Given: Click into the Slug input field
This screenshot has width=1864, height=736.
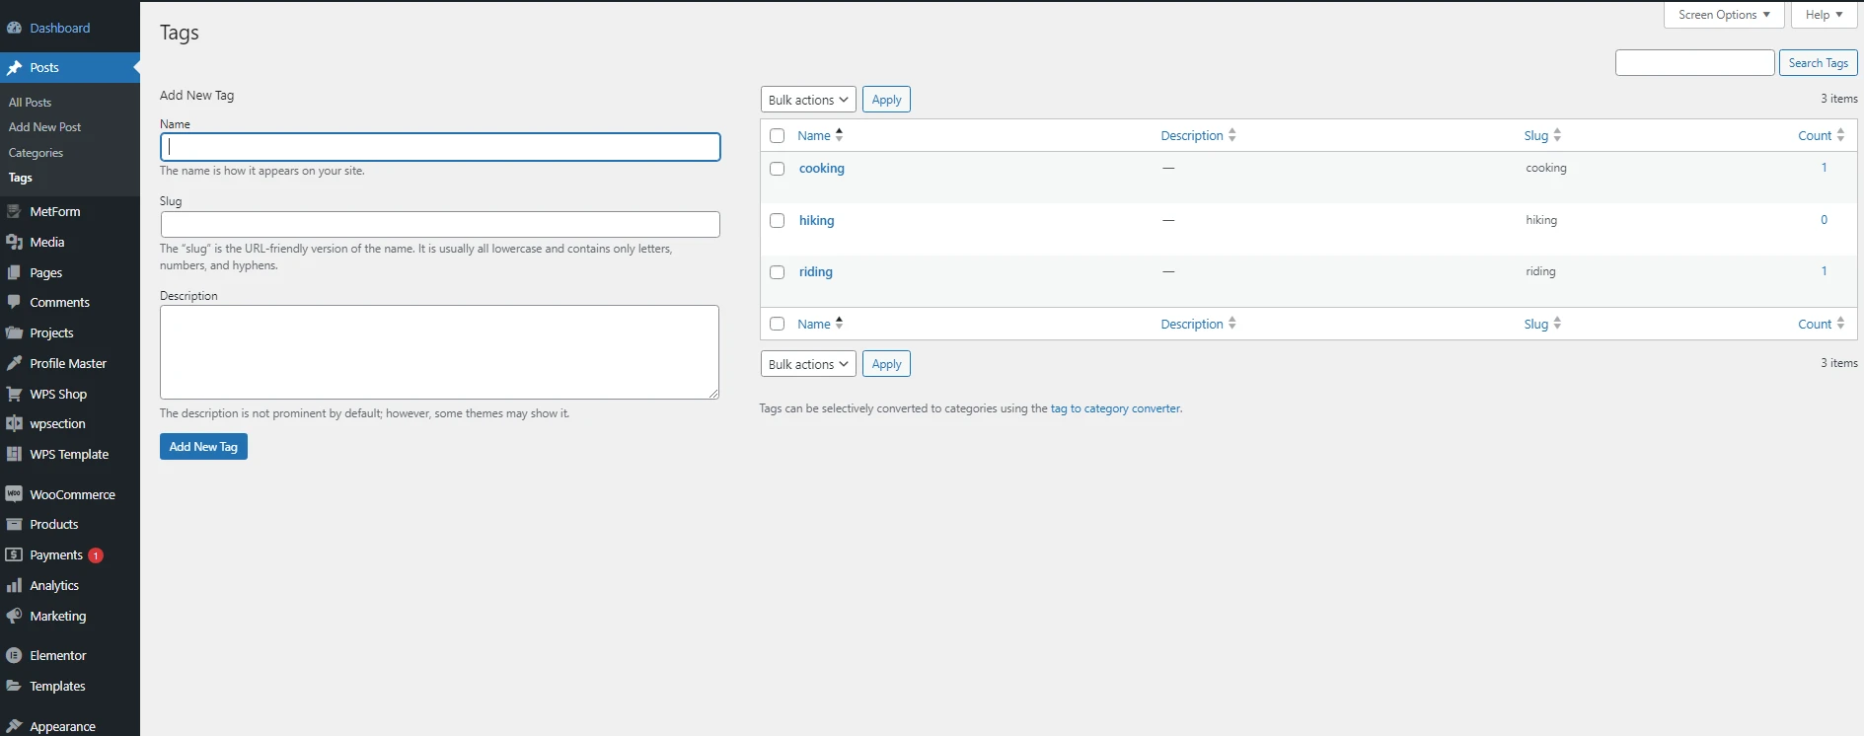Looking at the screenshot, I should (440, 224).
